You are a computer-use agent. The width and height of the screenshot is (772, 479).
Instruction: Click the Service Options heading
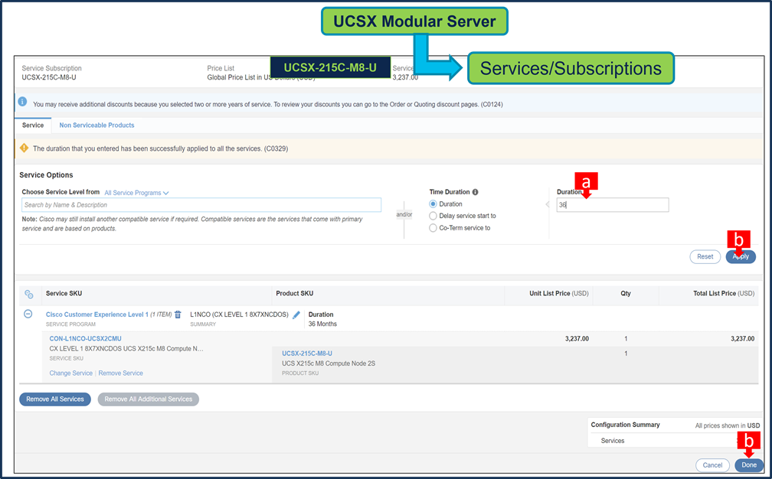point(46,175)
